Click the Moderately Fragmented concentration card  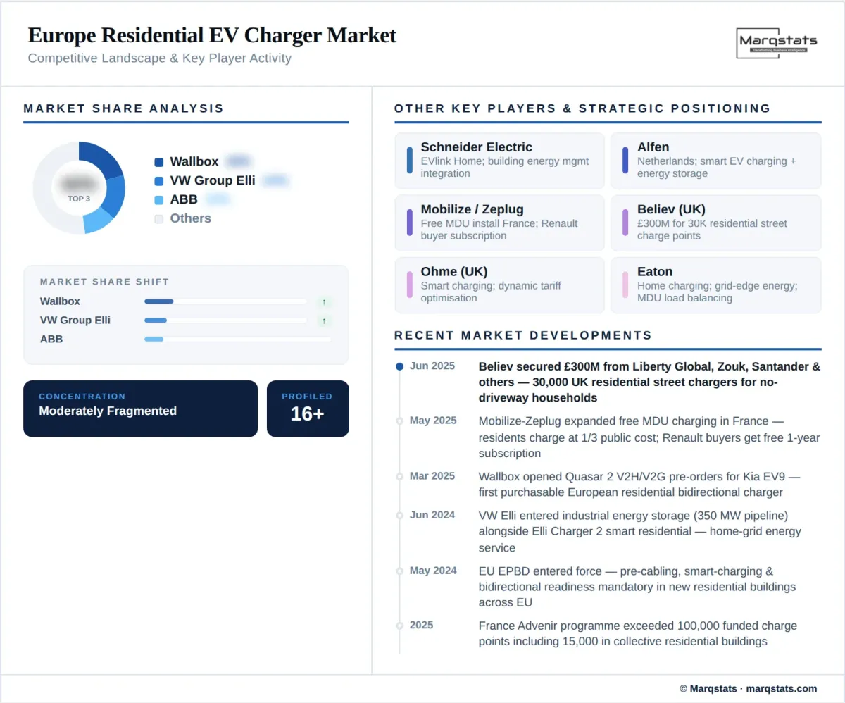tap(140, 409)
